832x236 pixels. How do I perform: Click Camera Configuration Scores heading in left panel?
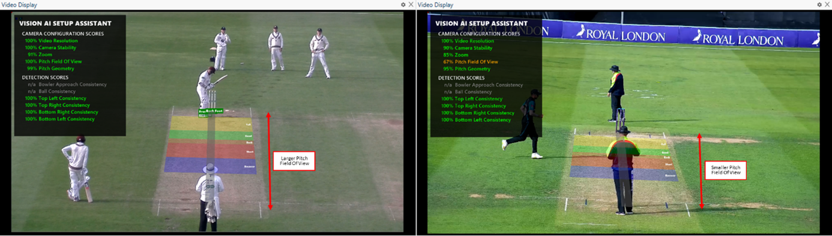coord(62,34)
